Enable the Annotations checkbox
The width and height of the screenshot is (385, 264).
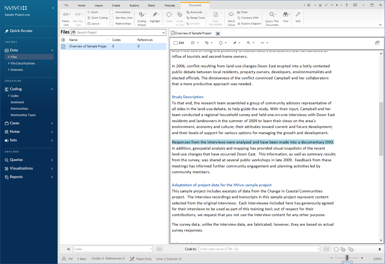point(112,12)
